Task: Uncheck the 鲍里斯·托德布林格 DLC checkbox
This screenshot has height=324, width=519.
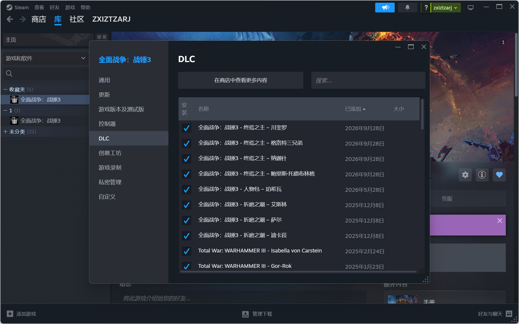Action: [186, 174]
